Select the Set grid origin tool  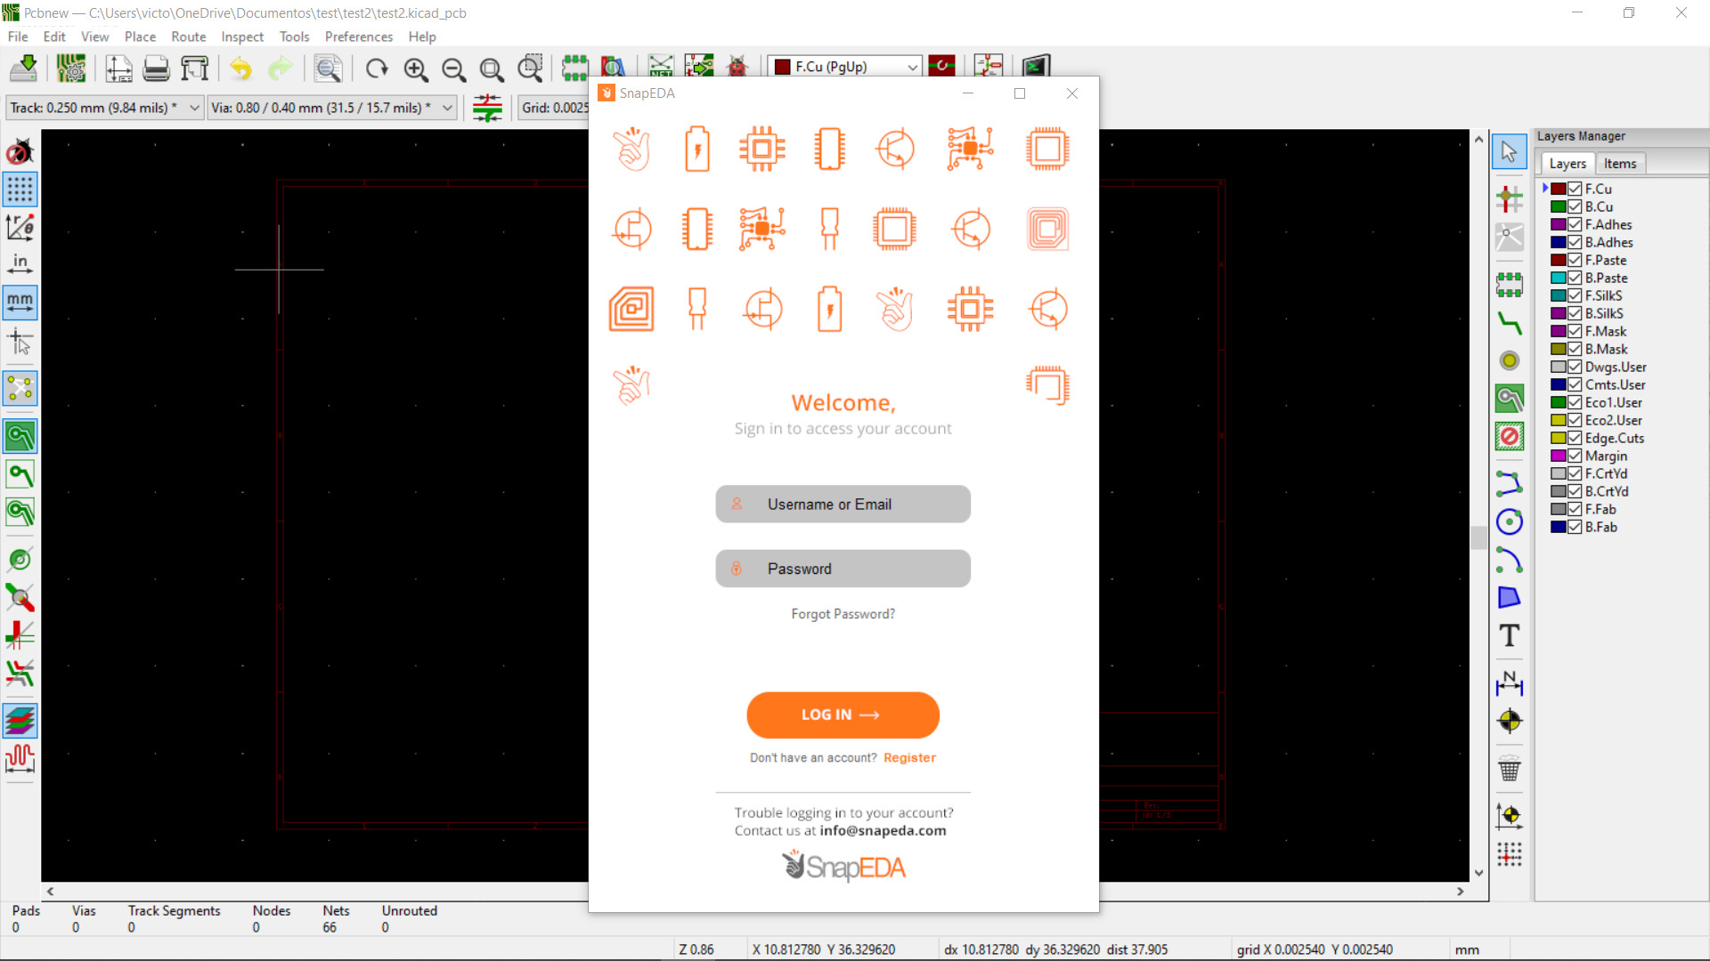tap(1510, 854)
